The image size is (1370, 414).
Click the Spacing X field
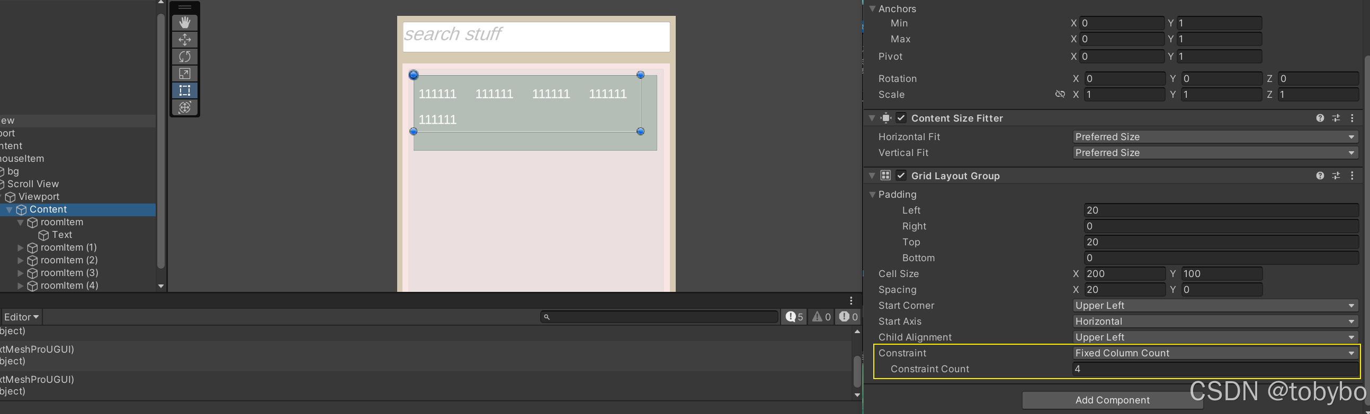[x=1124, y=290]
